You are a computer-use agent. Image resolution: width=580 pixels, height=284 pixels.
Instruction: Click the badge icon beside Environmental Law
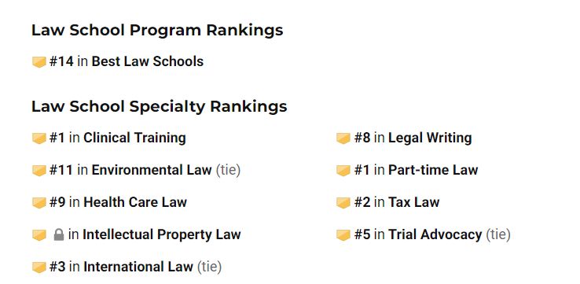point(39,171)
